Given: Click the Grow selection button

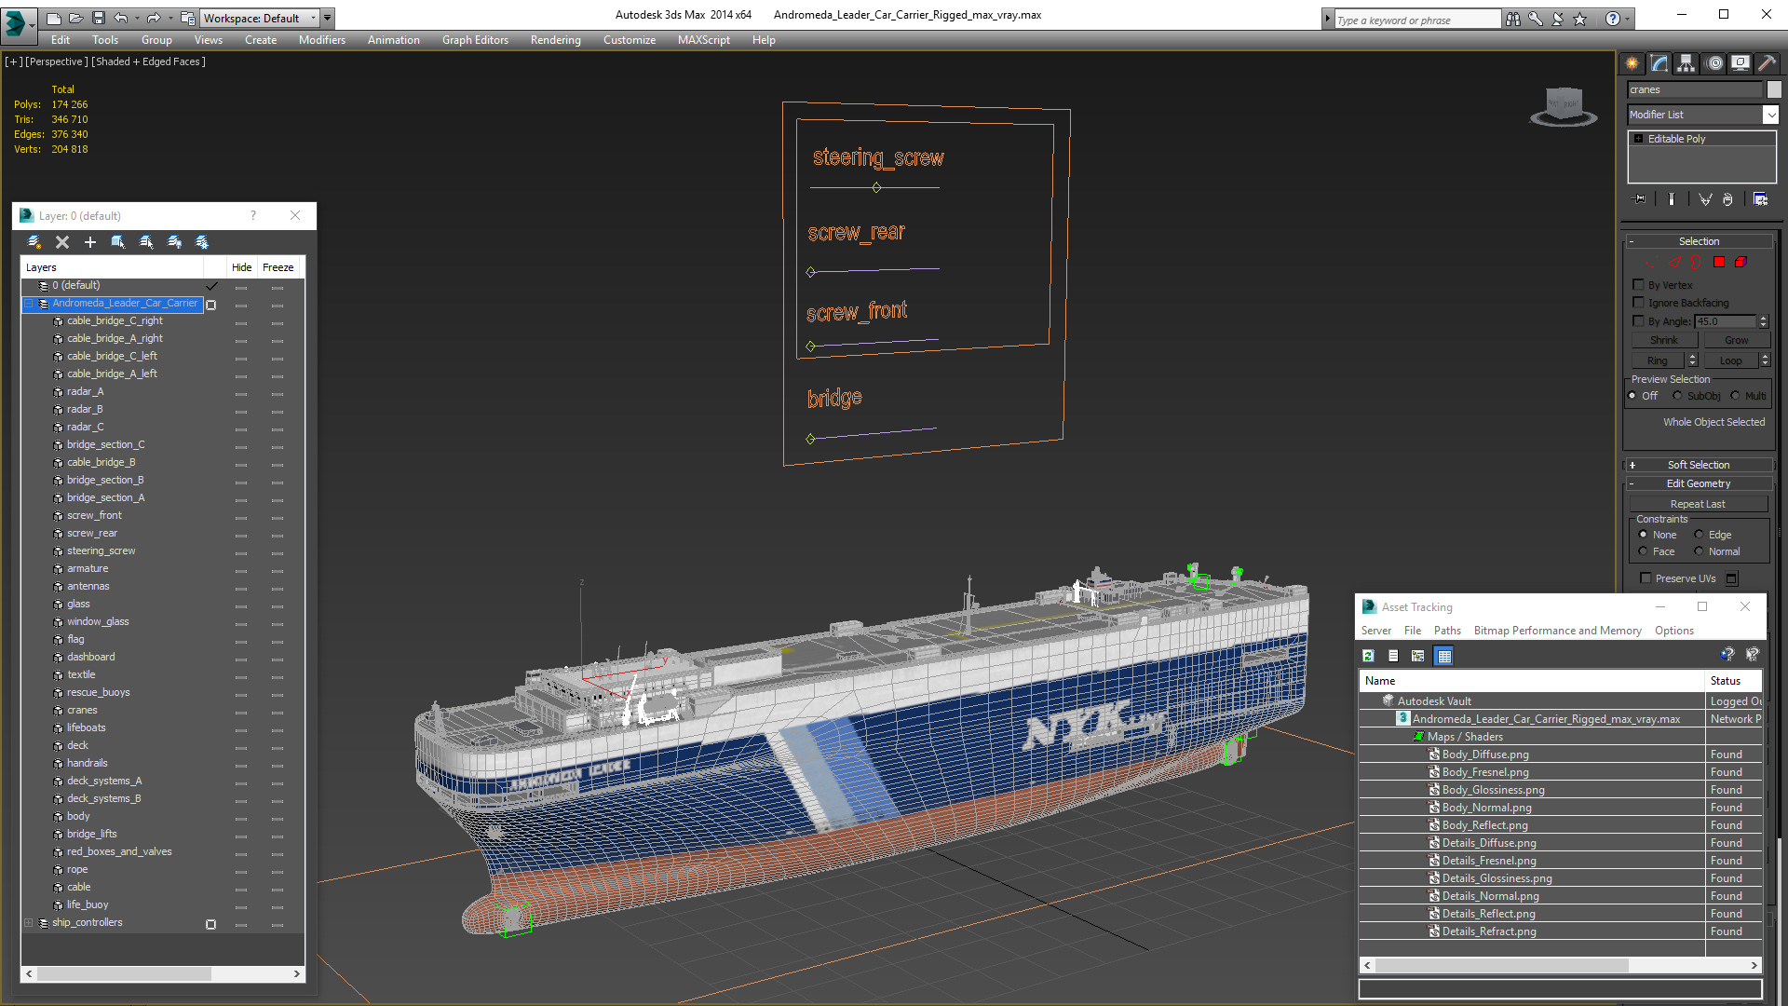Looking at the screenshot, I should tap(1736, 341).
